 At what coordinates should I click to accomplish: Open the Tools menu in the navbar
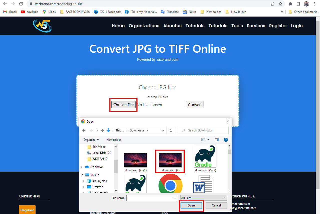[x=237, y=26]
